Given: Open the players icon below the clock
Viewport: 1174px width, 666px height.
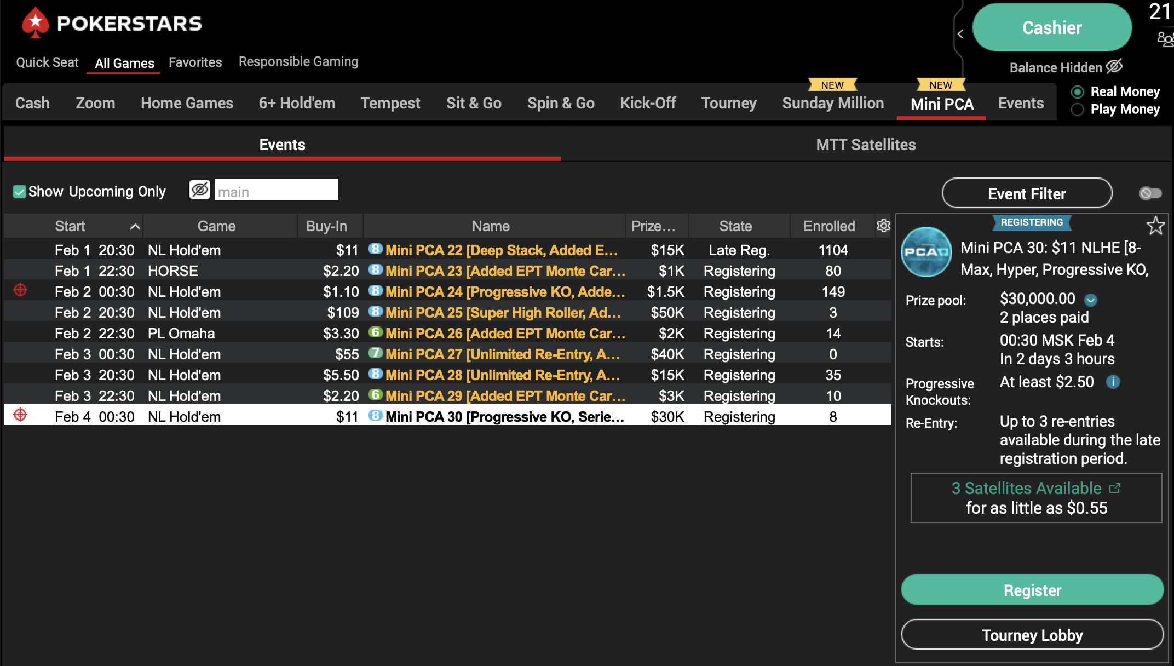Looking at the screenshot, I should pyautogui.click(x=1165, y=39).
